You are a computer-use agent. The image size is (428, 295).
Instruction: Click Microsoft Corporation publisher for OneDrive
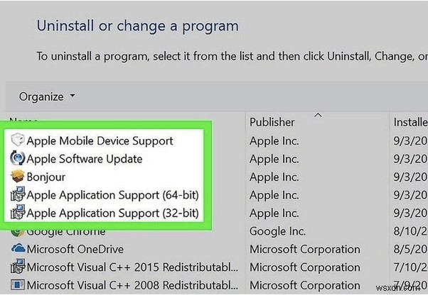(304, 249)
